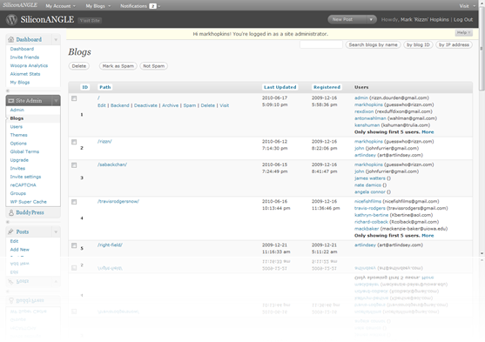Open Woopra Analytics menu item
The width and height of the screenshot is (485, 342).
click(x=29, y=65)
